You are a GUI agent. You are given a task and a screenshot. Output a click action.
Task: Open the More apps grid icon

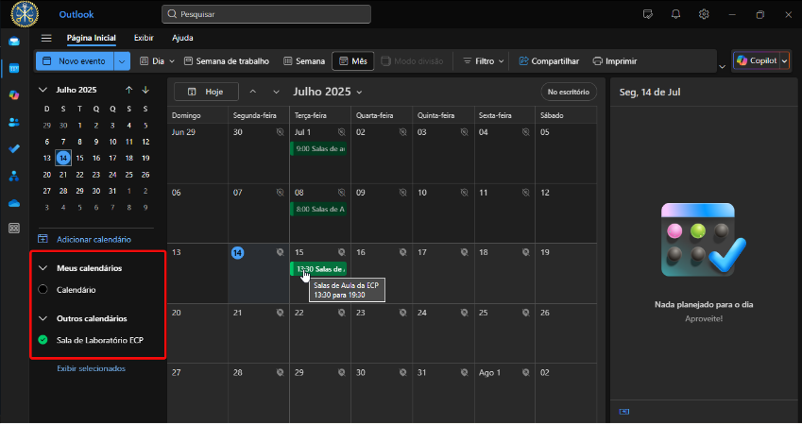14,229
